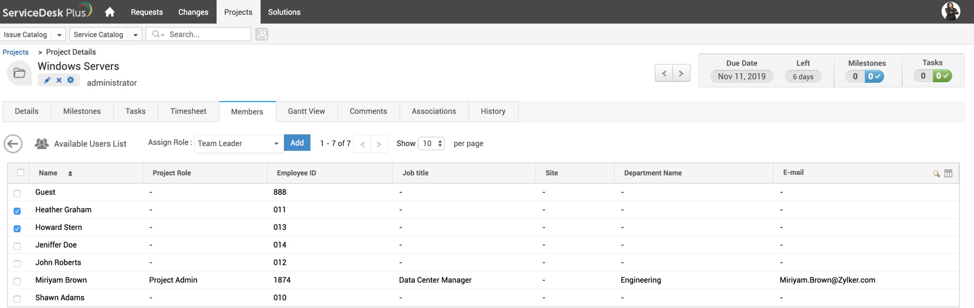
Task: Click the user avatar in top right
Action: pos(951,11)
